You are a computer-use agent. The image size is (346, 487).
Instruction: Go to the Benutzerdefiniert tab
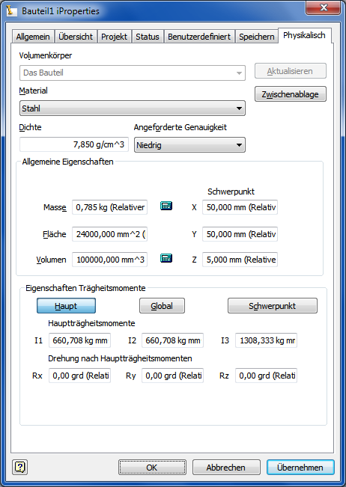click(199, 37)
